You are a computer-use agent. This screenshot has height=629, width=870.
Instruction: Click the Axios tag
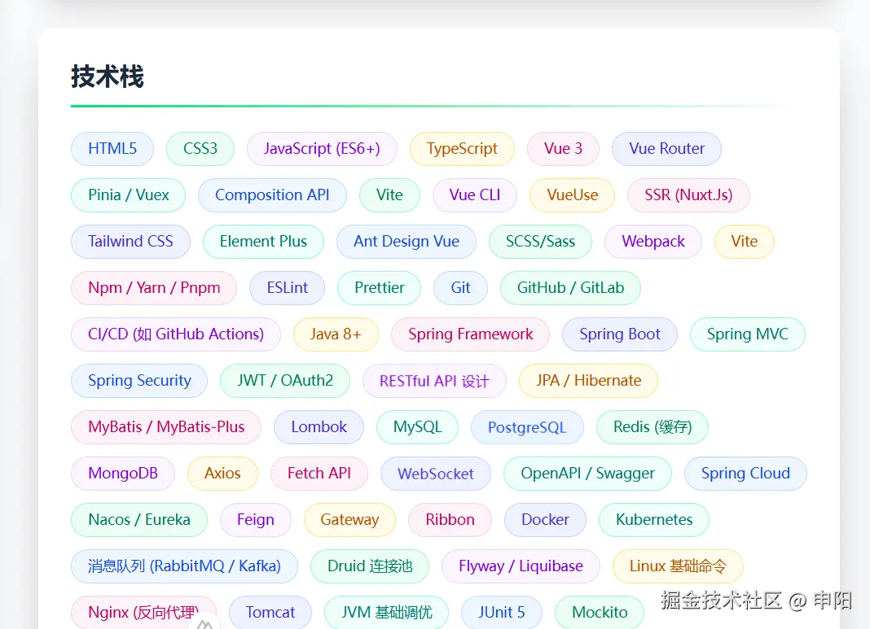[x=222, y=474]
